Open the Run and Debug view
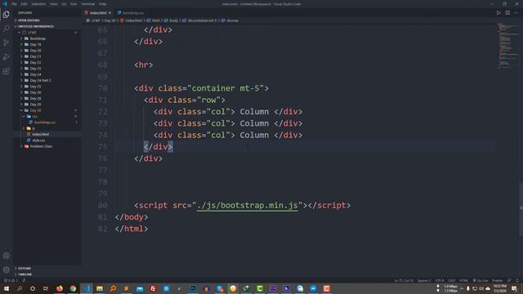The height and width of the screenshot is (294, 523). click(x=6, y=57)
